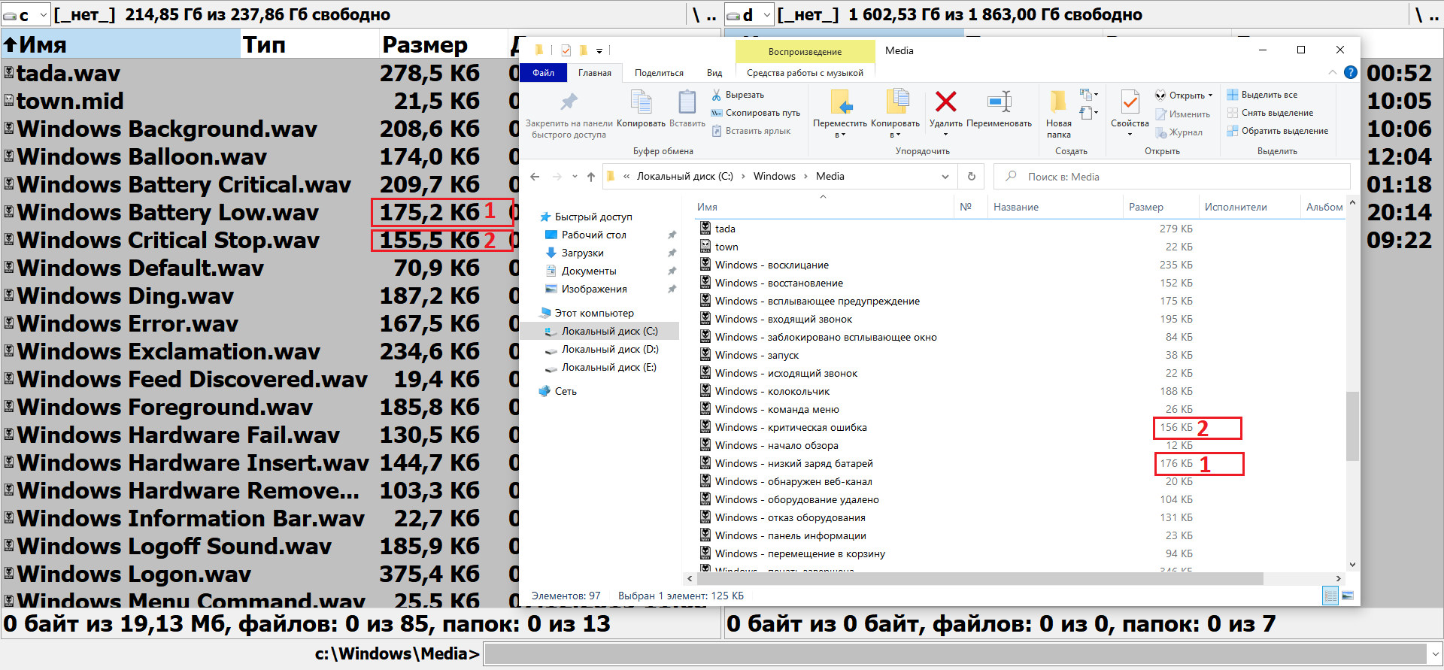1444x670 pixels.
Task: Switch to large thumbnails view in status bar
Action: [1348, 596]
